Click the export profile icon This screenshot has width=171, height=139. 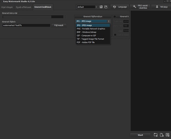106,7
